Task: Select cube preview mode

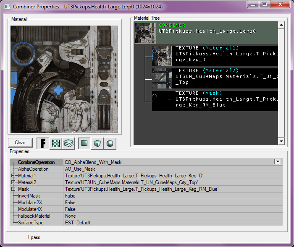Action: coord(97,143)
